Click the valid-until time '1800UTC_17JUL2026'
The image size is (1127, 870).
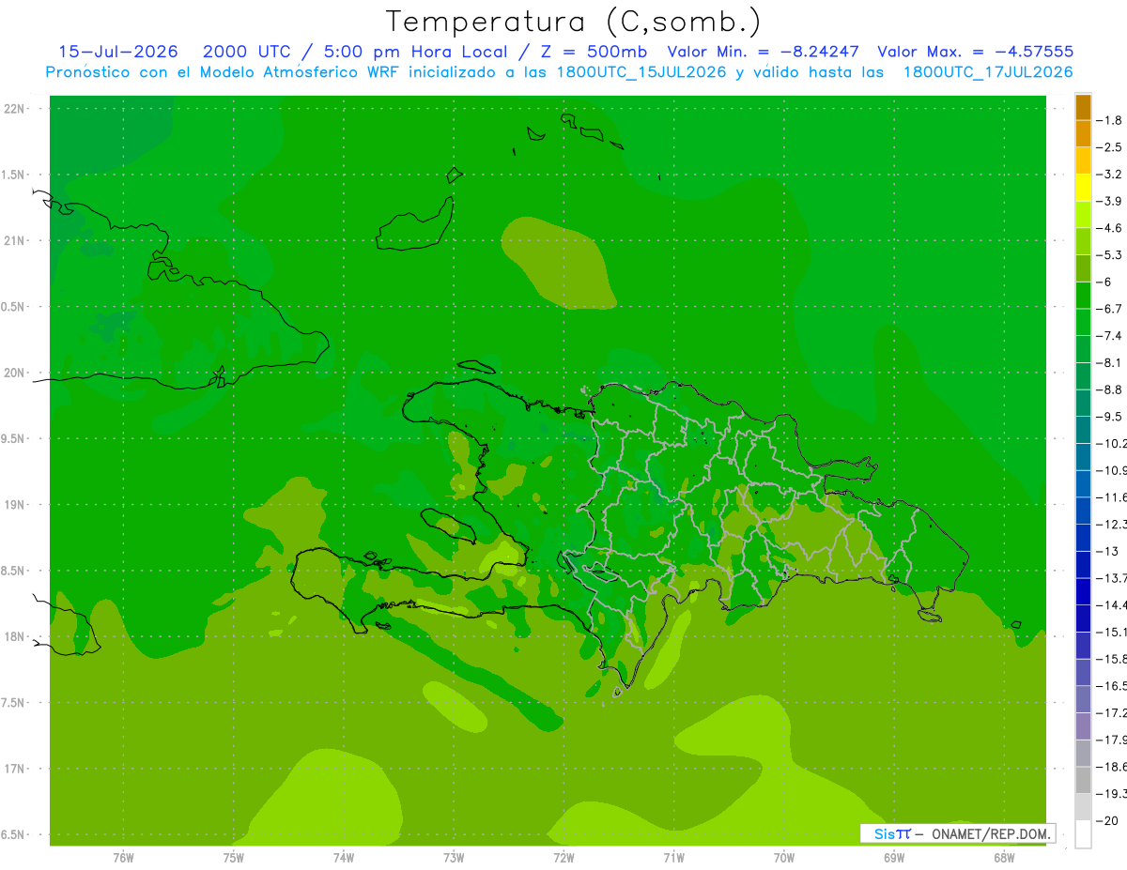988,72
